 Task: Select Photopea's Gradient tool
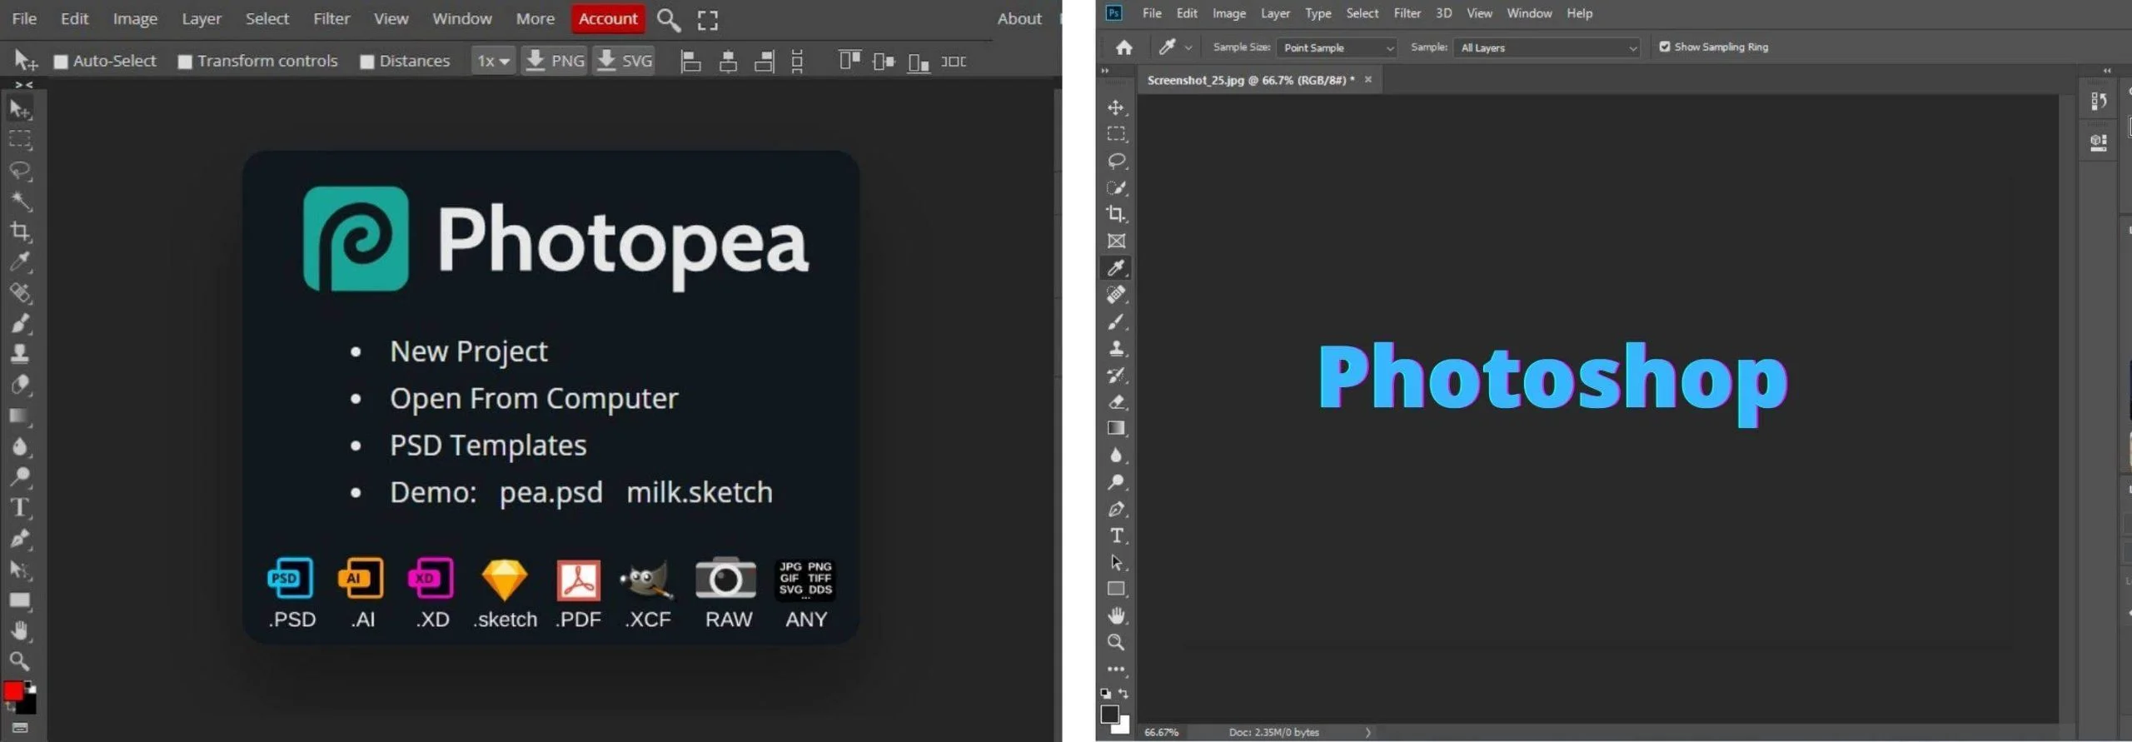20,416
